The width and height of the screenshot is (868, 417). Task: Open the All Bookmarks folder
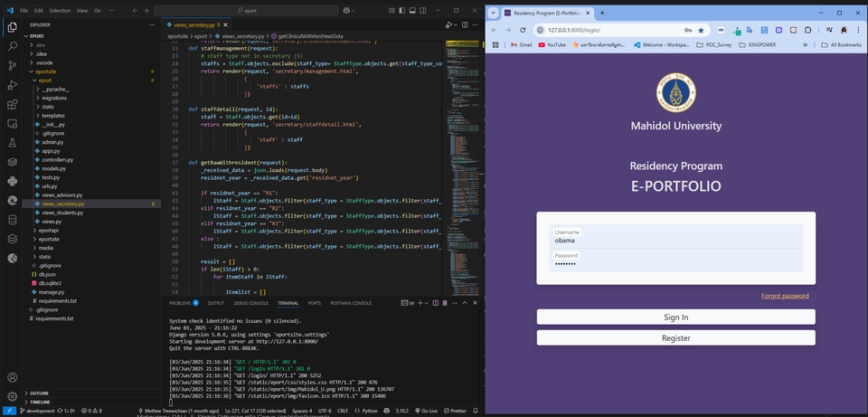pyautogui.click(x=841, y=45)
